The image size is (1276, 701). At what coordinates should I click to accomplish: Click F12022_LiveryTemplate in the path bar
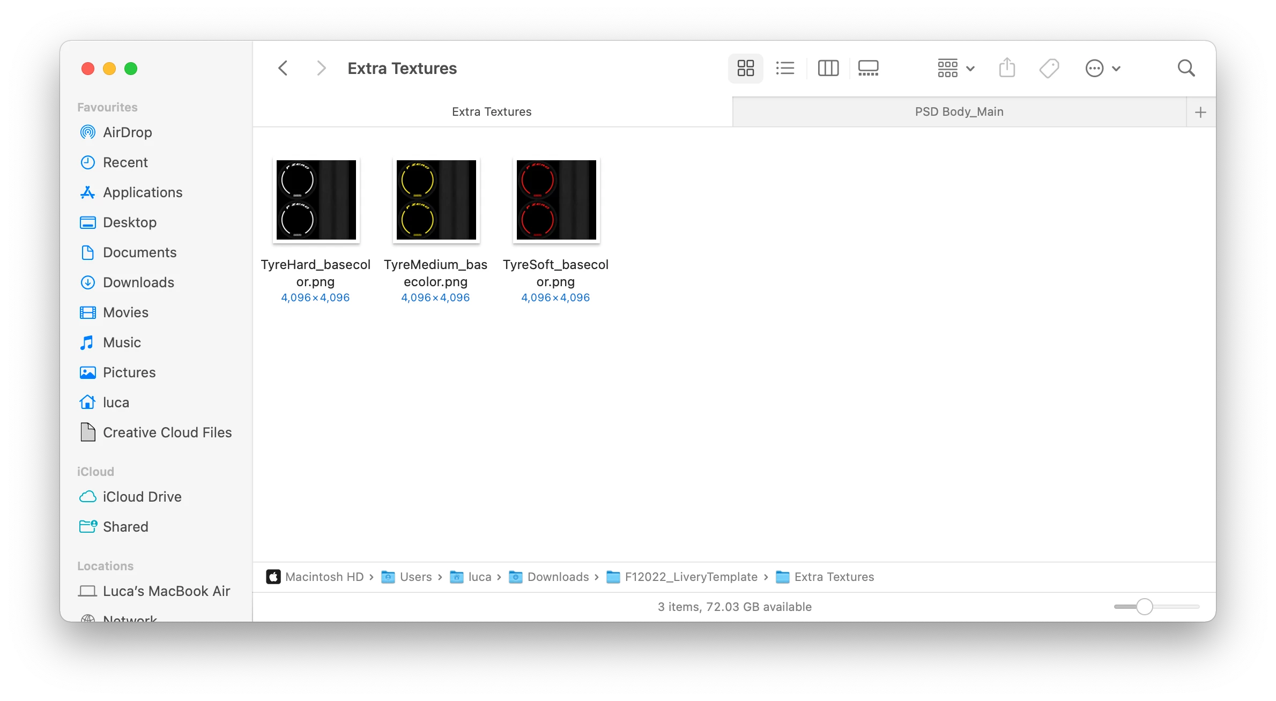point(691,577)
